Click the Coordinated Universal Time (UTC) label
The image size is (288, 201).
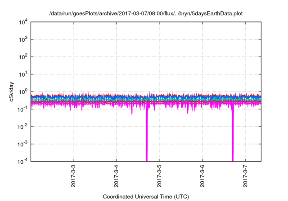pyautogui.click(x=146, y=197)
